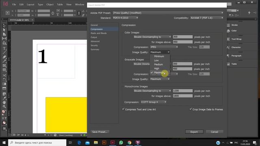The image size is (260, 146).
Task: Open the Layout menu
Action: [31, 4]
